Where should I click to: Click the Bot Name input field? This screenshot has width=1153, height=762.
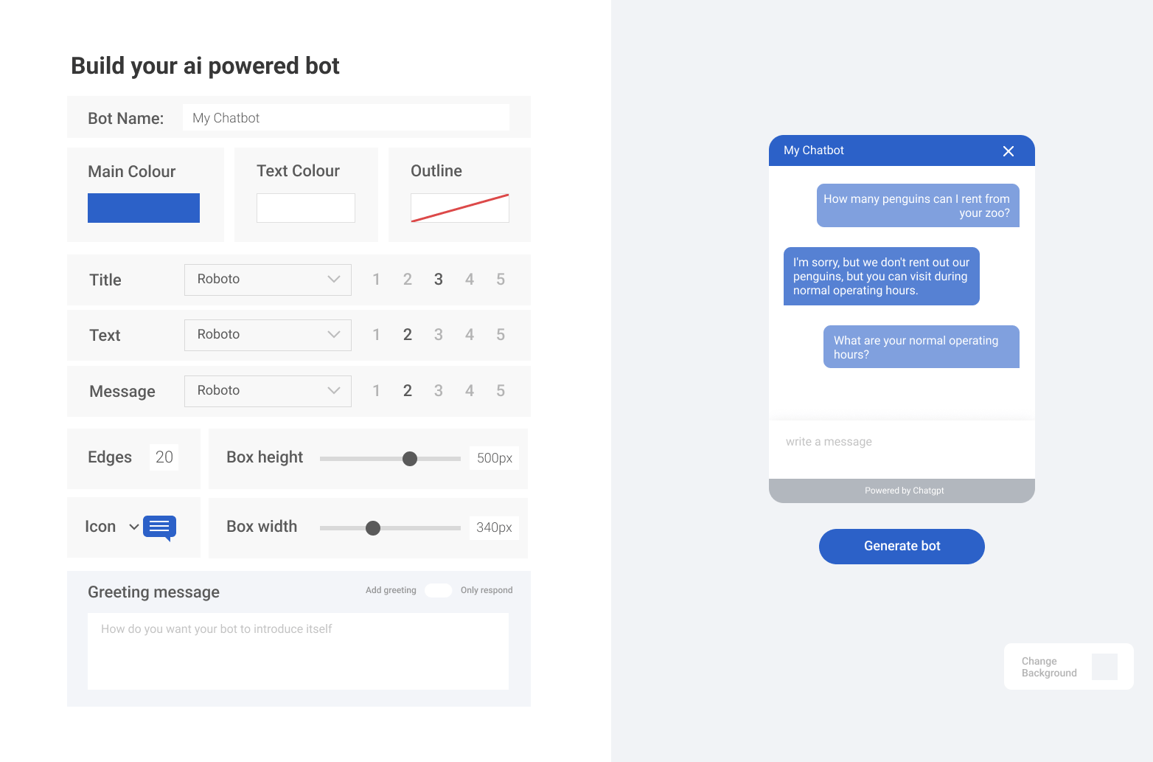coord(346,118)
